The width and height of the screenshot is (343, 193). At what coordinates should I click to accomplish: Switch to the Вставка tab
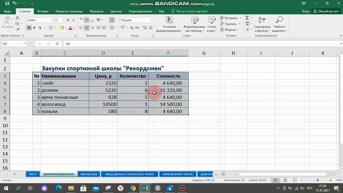[x=43, y=11]
